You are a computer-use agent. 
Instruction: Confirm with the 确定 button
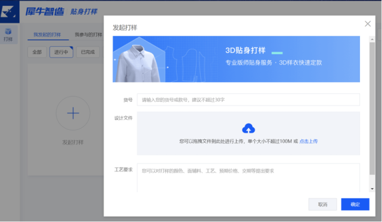355,205
